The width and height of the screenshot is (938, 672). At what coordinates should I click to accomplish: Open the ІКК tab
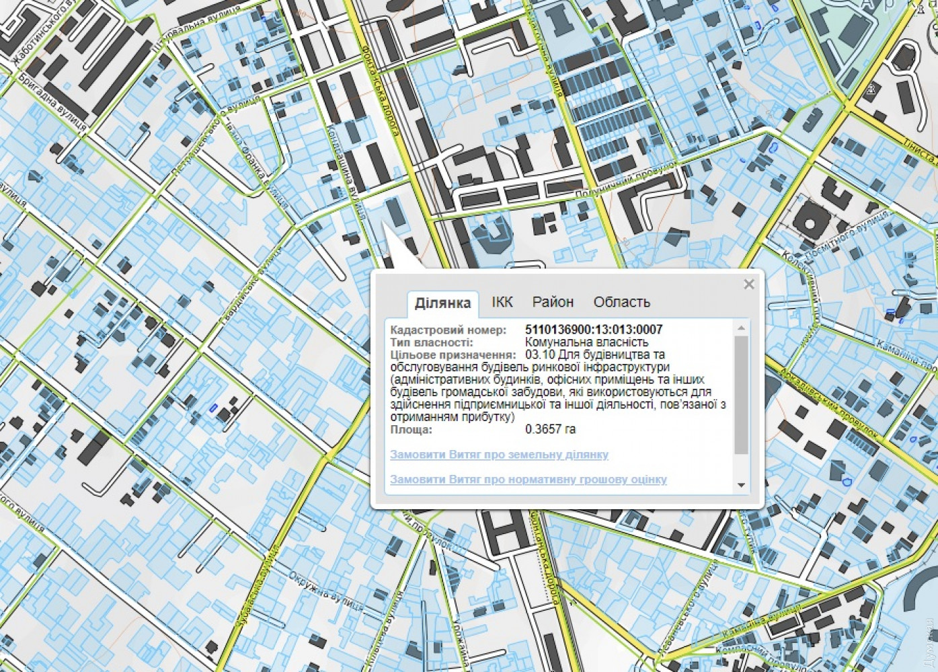click(x=502, y=302)
